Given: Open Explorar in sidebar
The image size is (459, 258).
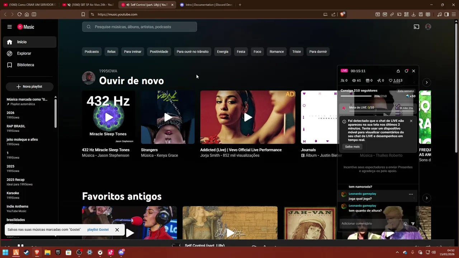Looking at the screenshot, I should click(x=30, y=53).
